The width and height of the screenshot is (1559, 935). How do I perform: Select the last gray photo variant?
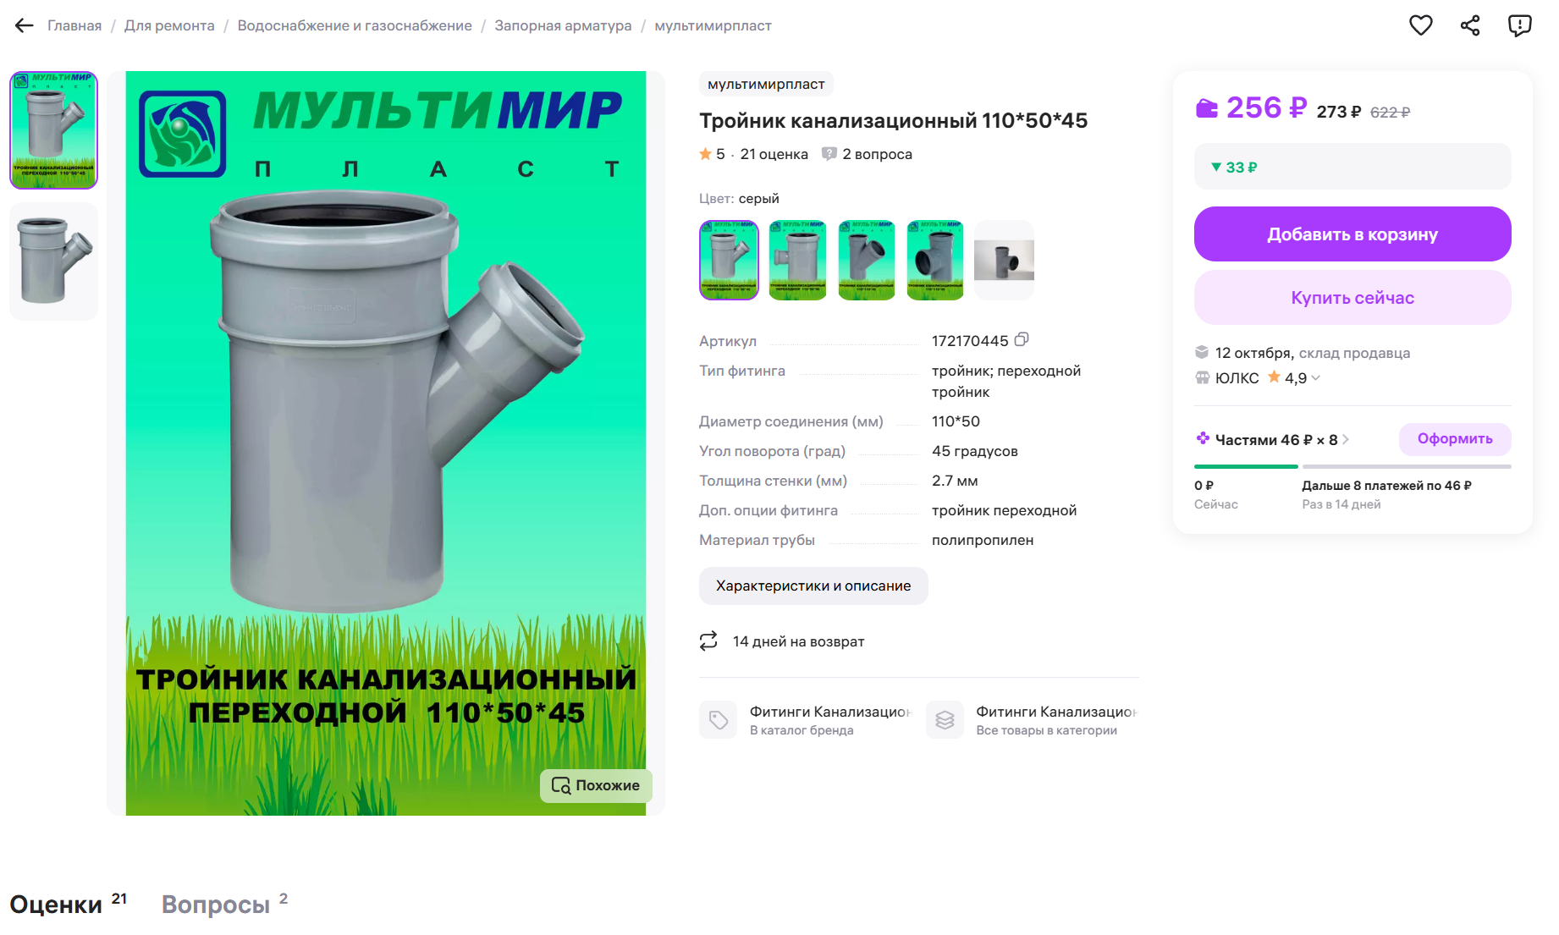1004,261
